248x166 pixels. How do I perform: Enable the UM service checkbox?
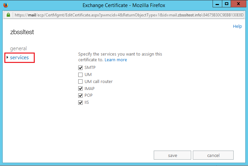point(80,75)
